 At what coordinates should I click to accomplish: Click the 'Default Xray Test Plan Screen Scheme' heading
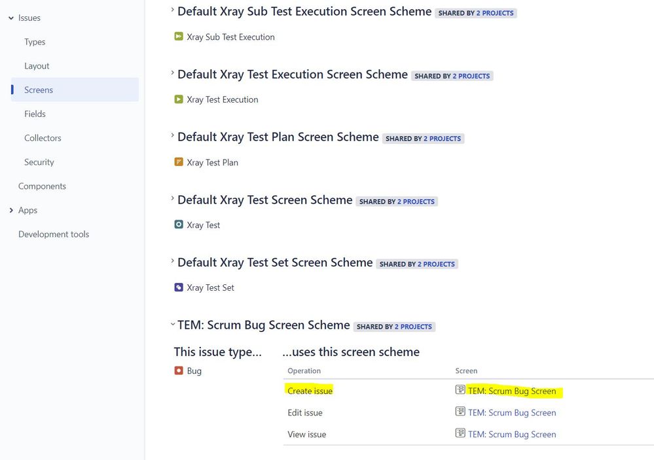(278, 137)
